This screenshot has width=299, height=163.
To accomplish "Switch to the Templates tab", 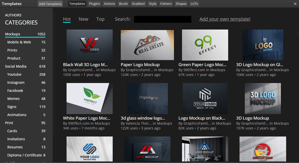I will coord(77,4).
